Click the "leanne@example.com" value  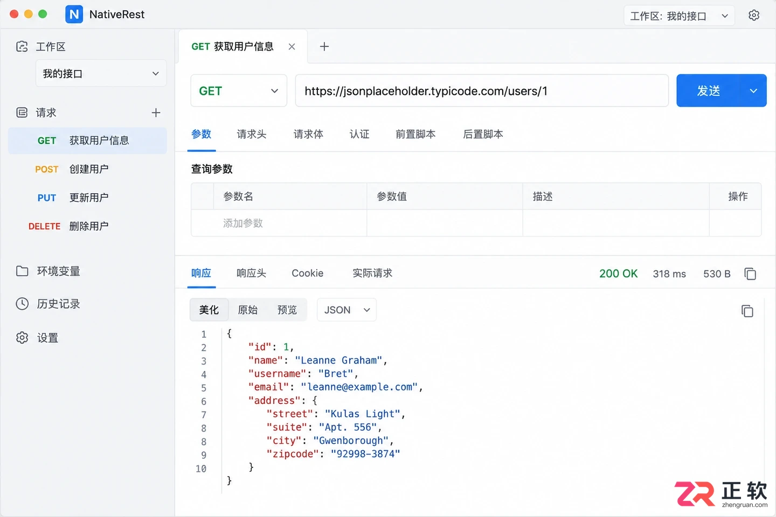(360, 387)
